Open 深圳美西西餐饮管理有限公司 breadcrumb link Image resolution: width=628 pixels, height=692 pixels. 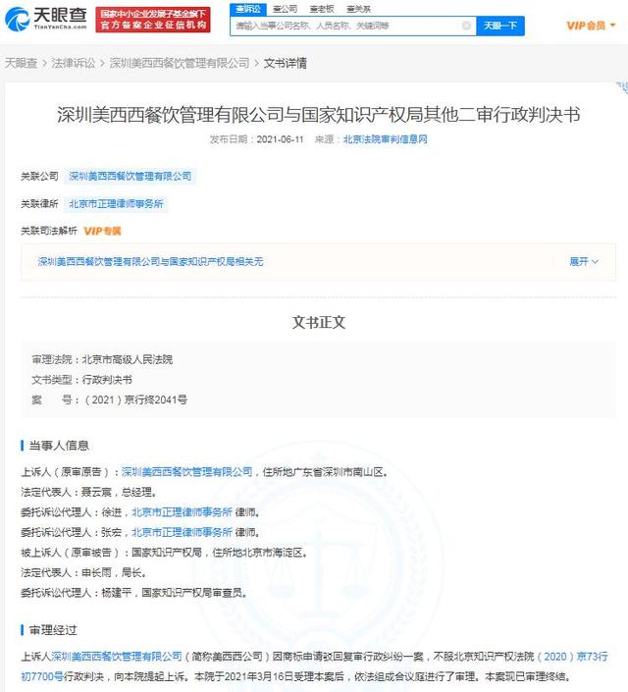180,63
